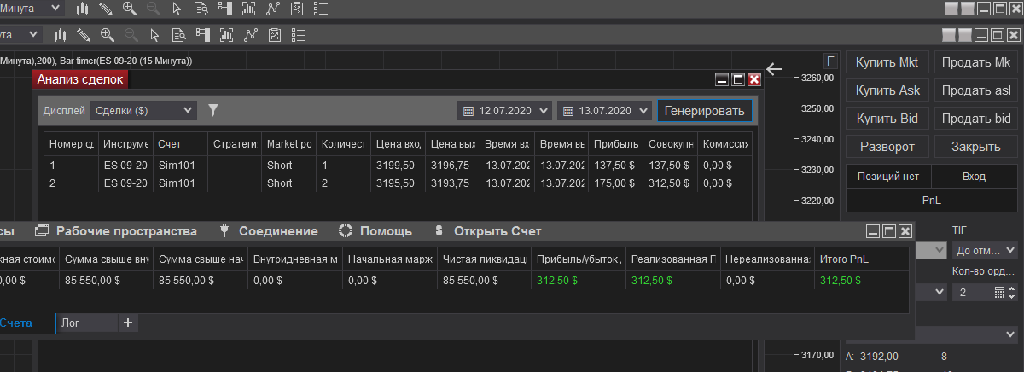
Task: Click the Купить Mkt button
Action: [x=887, y=63]
